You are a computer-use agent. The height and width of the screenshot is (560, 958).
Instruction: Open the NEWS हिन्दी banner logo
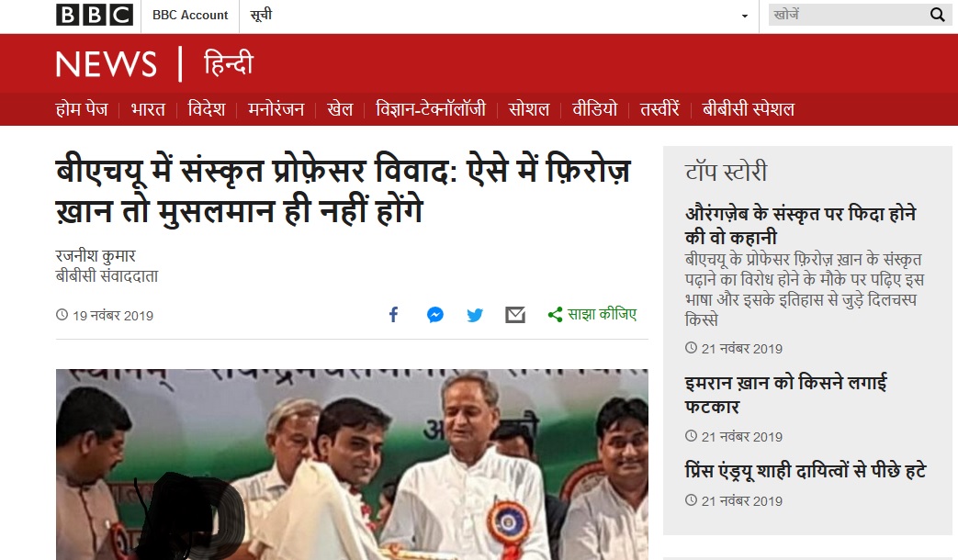(154, 64)
